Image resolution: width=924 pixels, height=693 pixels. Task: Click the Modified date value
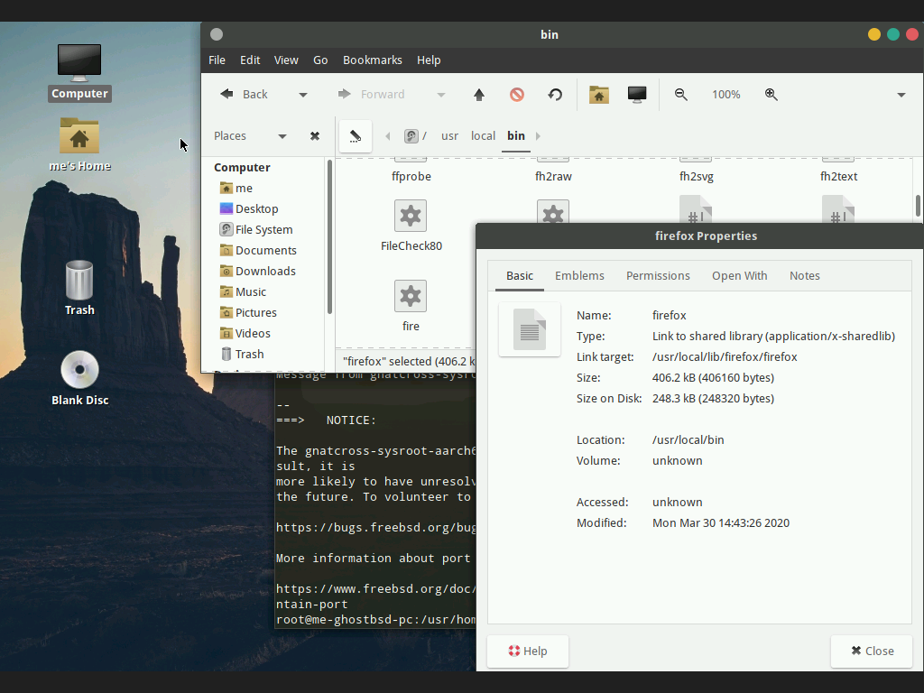721,523
